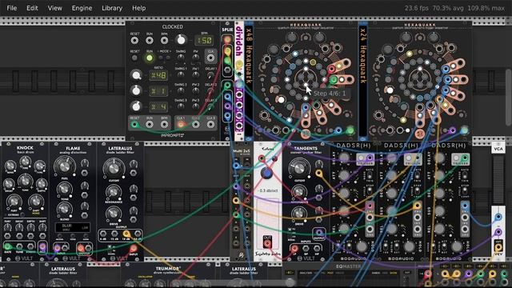Image resolution: width=512 pixels, height=288 pixels.
Task: Click the level slider on the VCA module
Action: (x=498, y=179)
